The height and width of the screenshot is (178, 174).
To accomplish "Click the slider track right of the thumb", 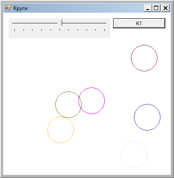I will (x=84, y=23).
